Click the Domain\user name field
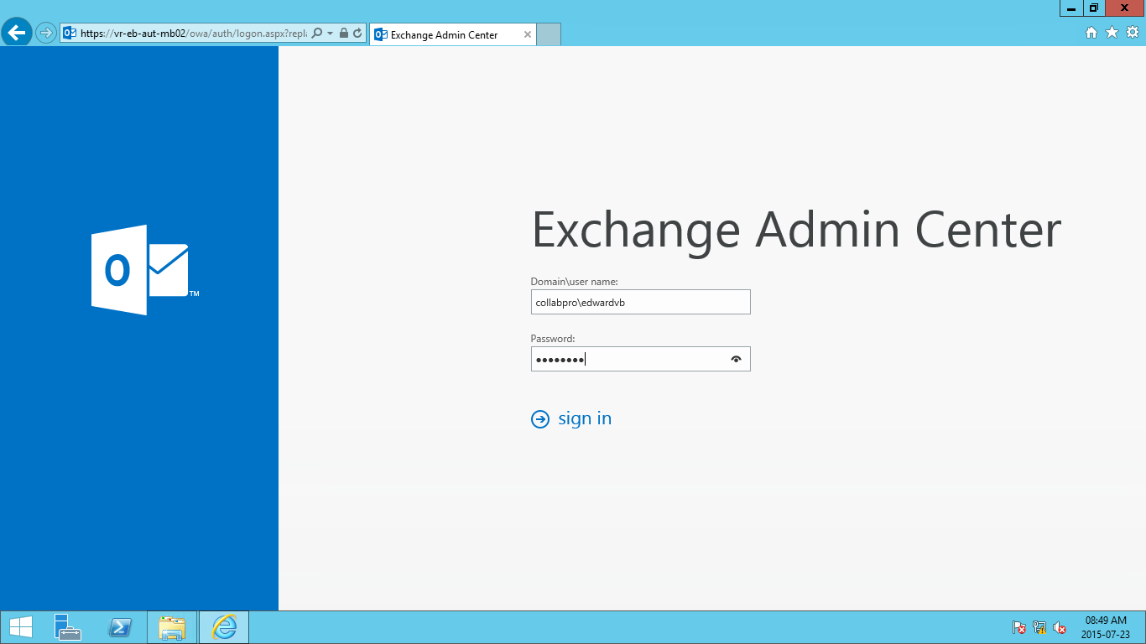 641,302
